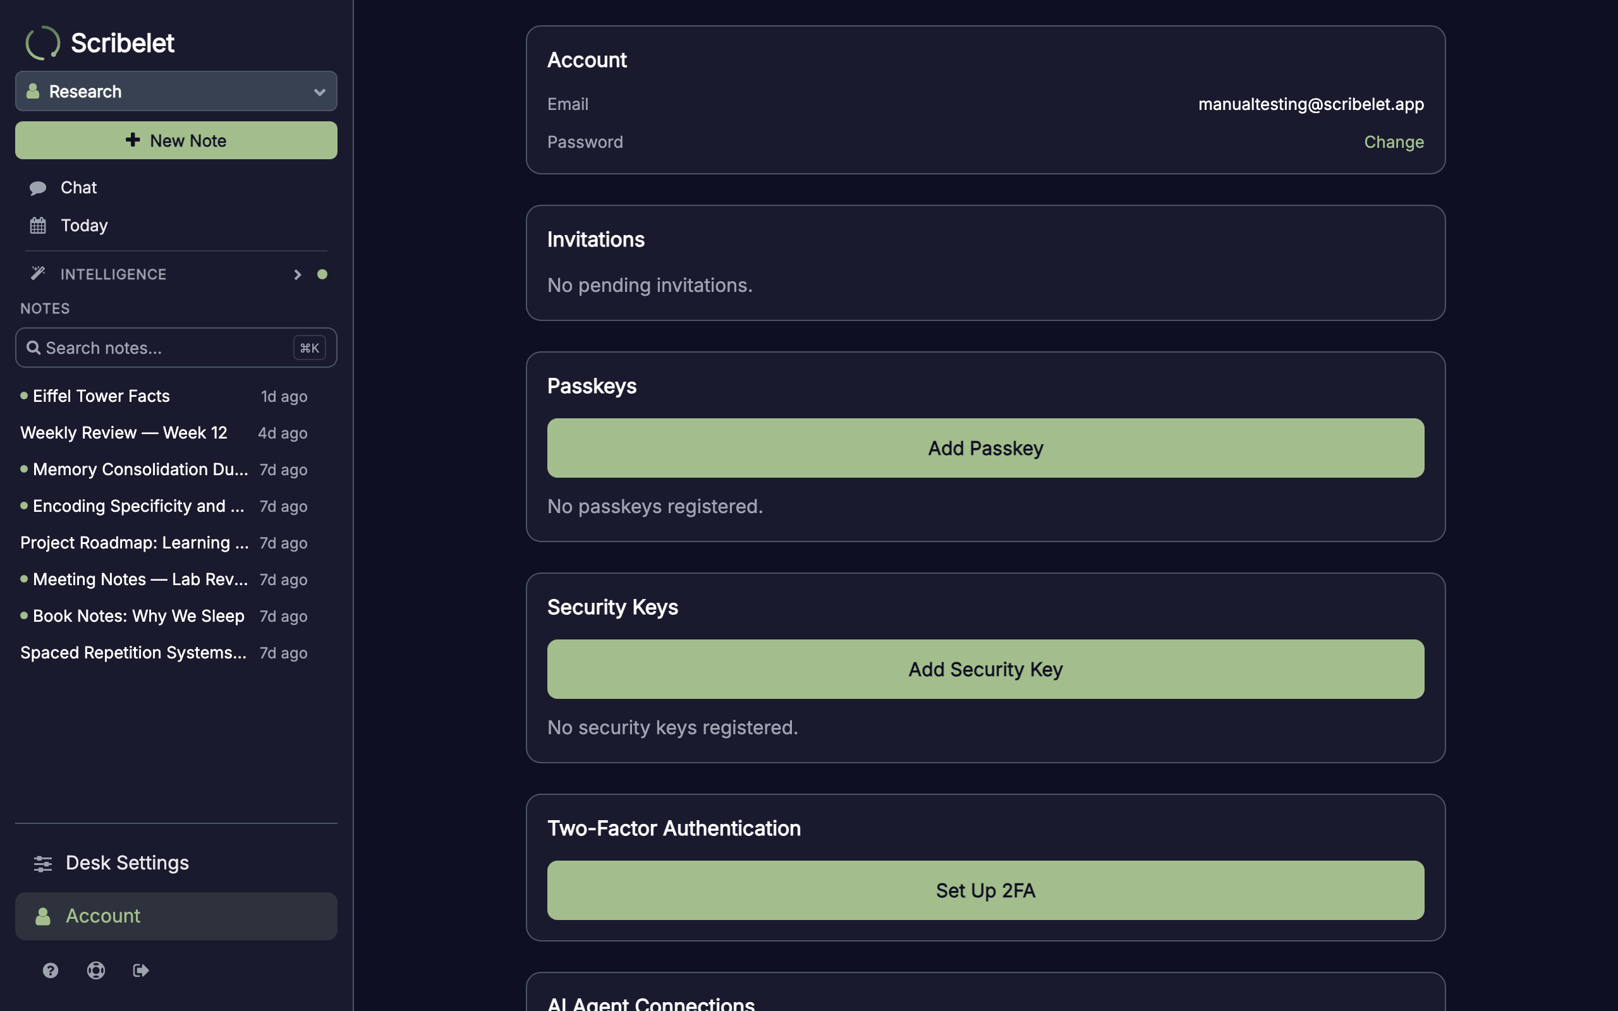Focus the Search notes field
Viewport: 1618px width, 1011px height.
(176, 348)
